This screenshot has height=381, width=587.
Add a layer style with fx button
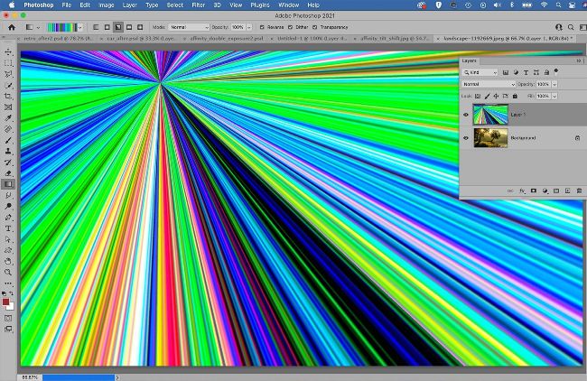tap(522, 190)
